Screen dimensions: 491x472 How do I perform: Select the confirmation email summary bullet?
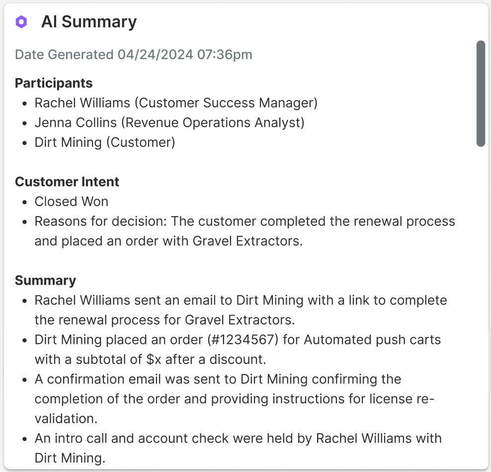click(234, 398)
